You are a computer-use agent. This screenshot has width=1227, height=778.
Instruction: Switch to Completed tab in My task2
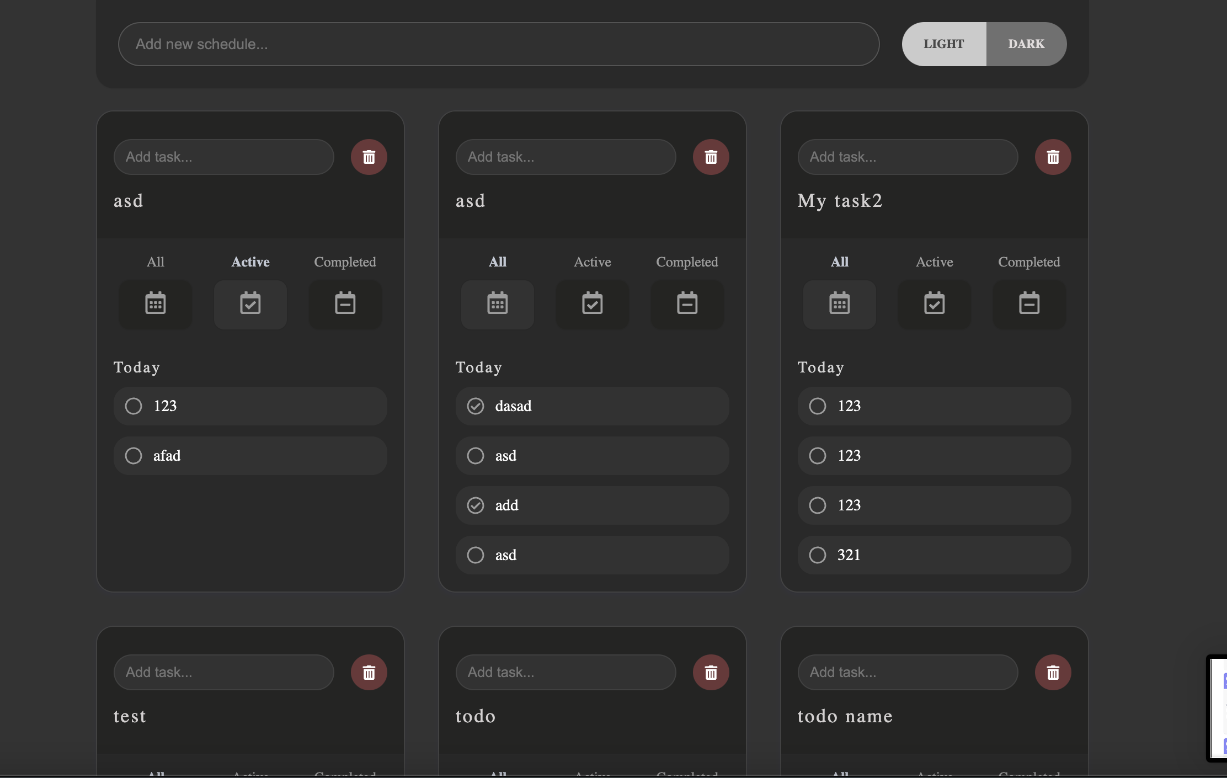[1028, 262]
